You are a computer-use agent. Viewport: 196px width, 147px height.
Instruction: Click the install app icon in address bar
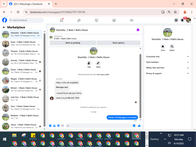163,12
